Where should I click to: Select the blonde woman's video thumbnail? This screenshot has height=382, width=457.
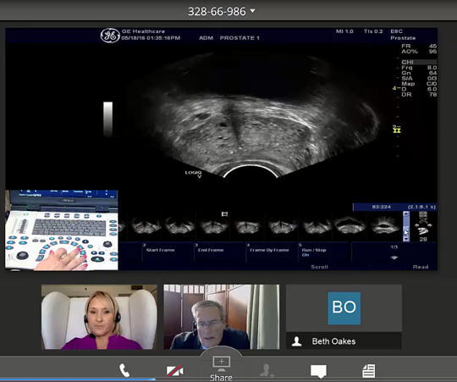click(x=99, y=317)
